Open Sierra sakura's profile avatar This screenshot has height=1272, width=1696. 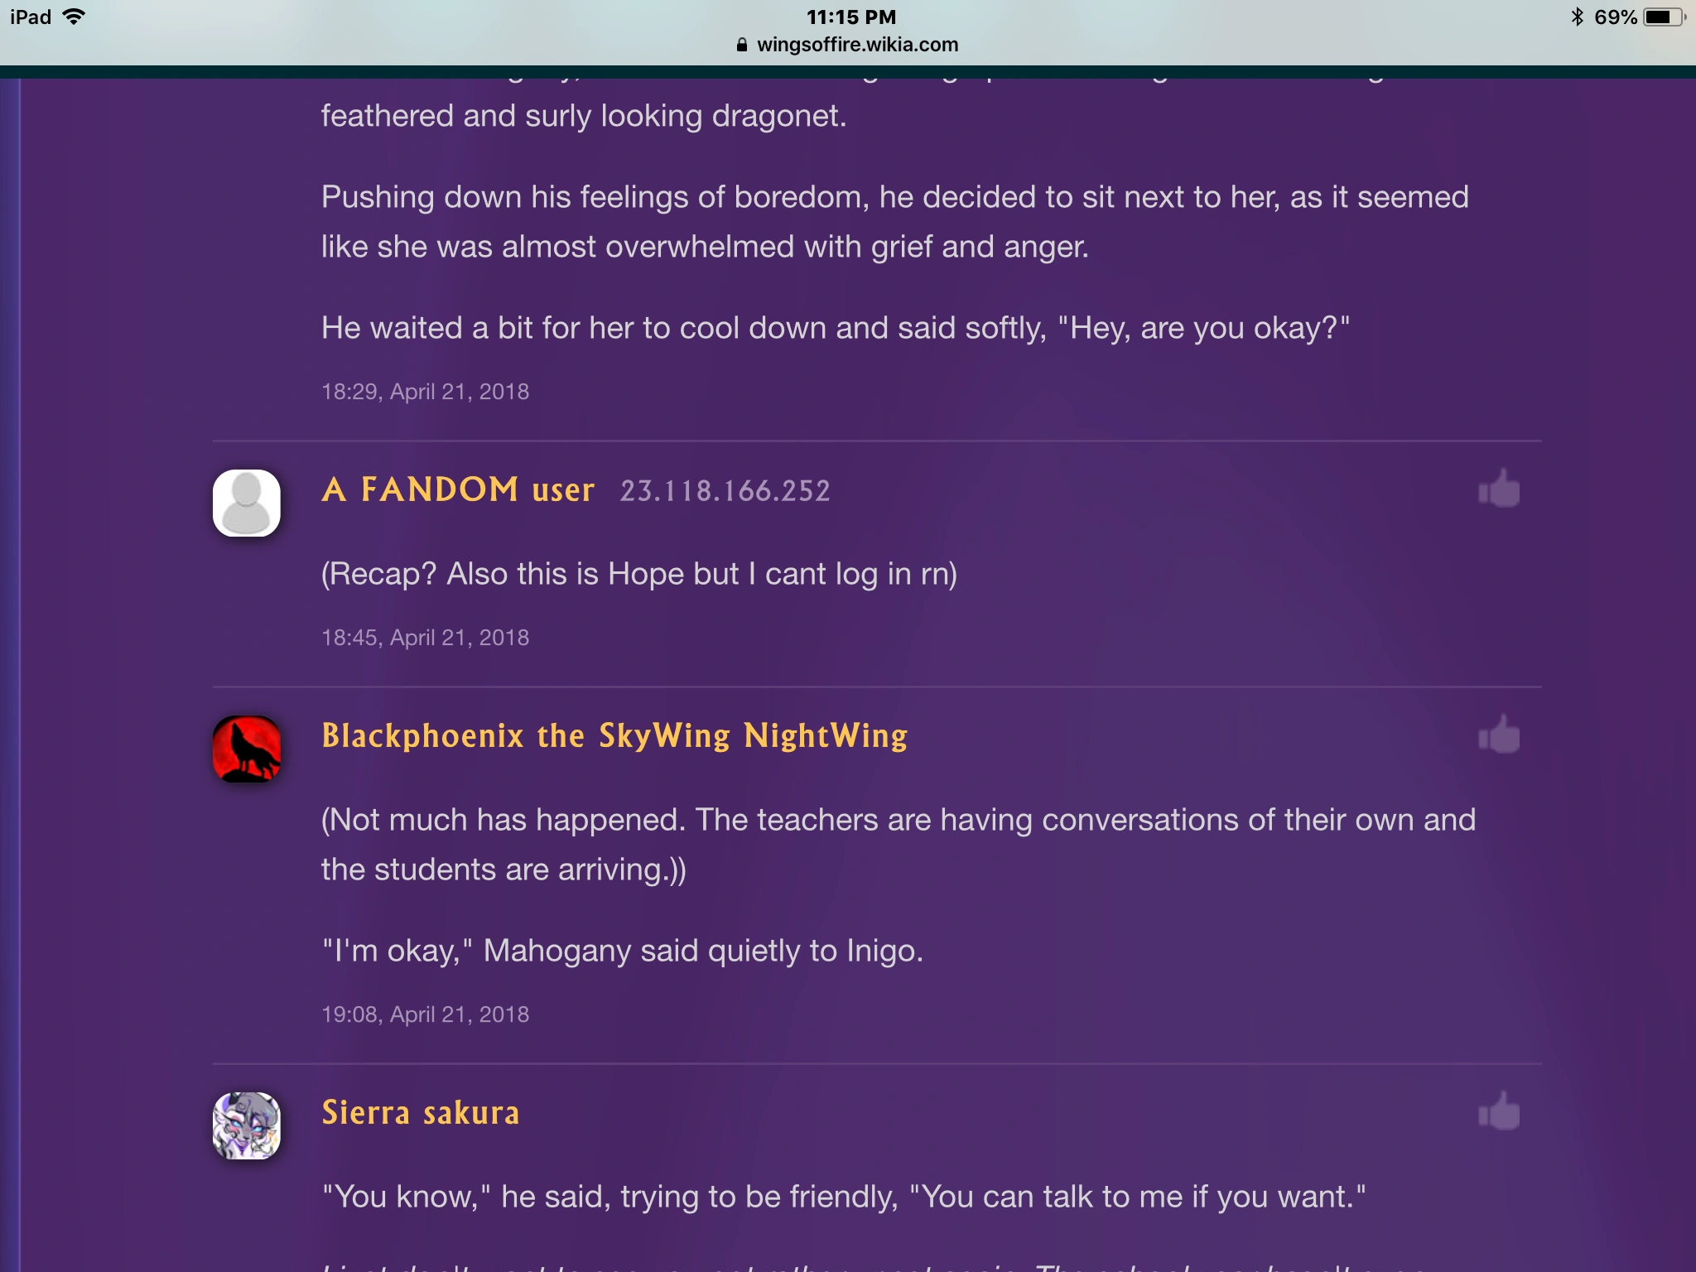coord(247,1125)
